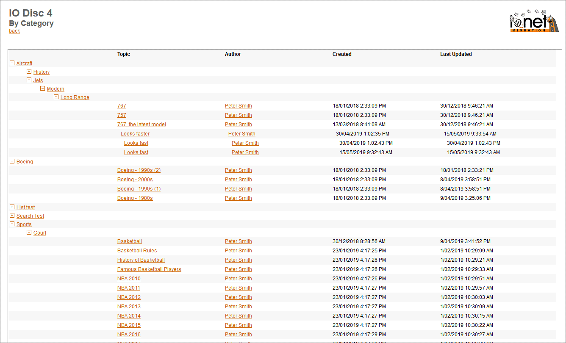Open Boeing - 1990s (2) topic
This screenshot has height=343, width=566.
139,170
